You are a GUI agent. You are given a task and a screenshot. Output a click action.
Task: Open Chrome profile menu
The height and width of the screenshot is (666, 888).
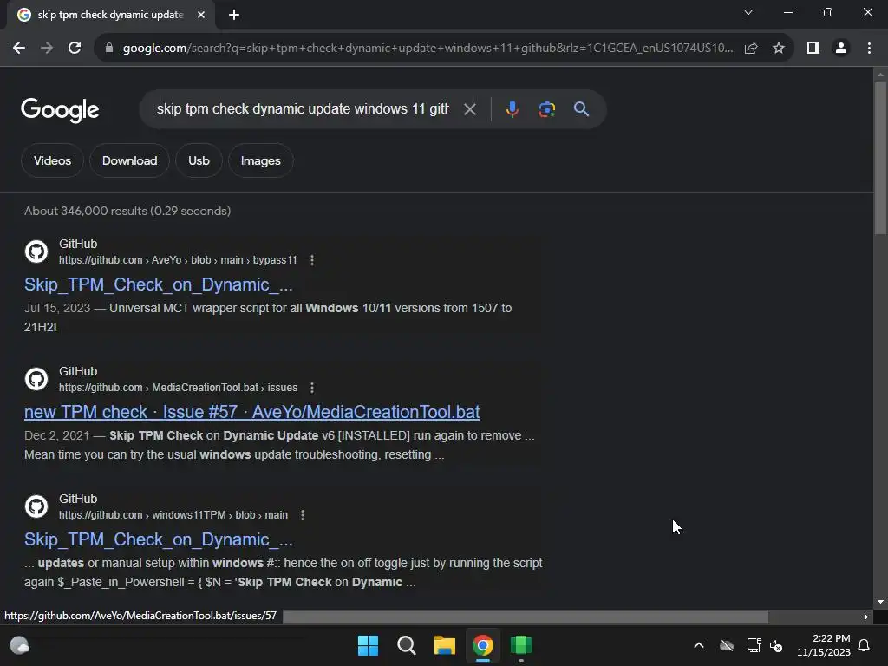841,49
